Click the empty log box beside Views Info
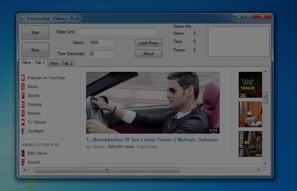 pyautogui.click(x=238, y=41)
